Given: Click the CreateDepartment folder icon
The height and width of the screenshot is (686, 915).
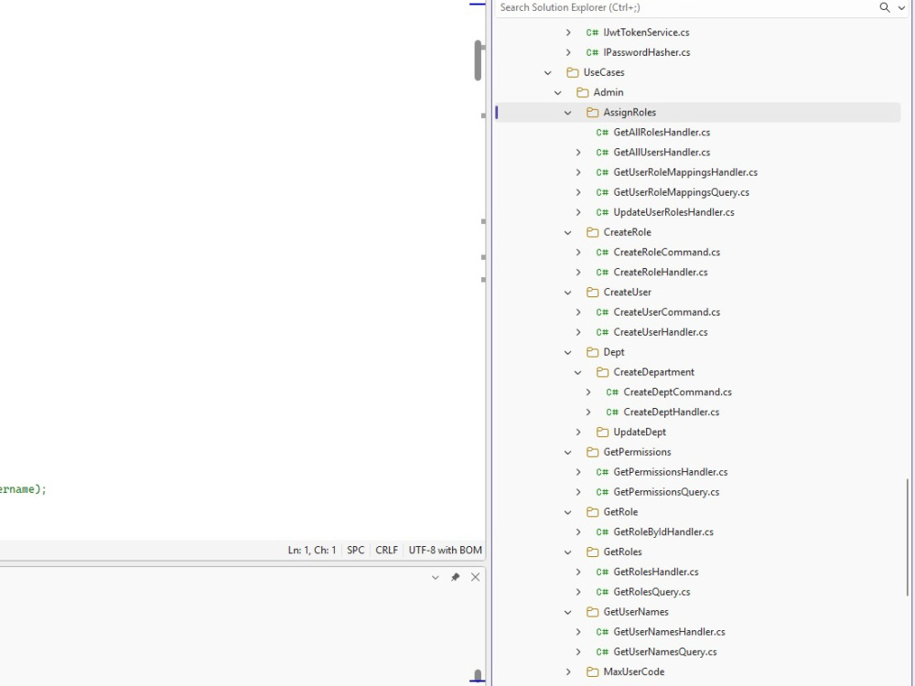Looking at the screenshot, I should (x=602, y=372).
